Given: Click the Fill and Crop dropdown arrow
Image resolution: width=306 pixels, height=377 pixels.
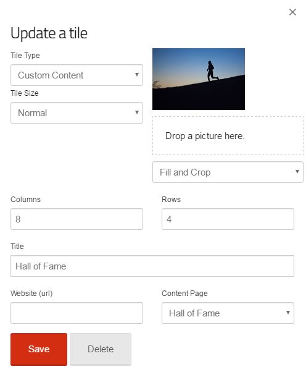Looking at the screenshot, I should pos(297,171).
